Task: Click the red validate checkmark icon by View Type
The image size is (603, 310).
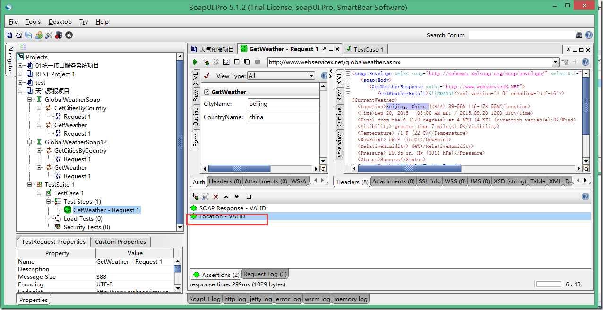Action: [x=207, y=76]
